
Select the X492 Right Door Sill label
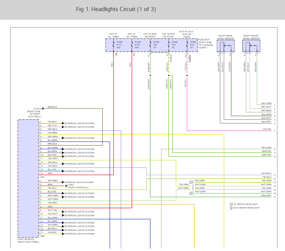pyautogui.click(x=79, y=186)
